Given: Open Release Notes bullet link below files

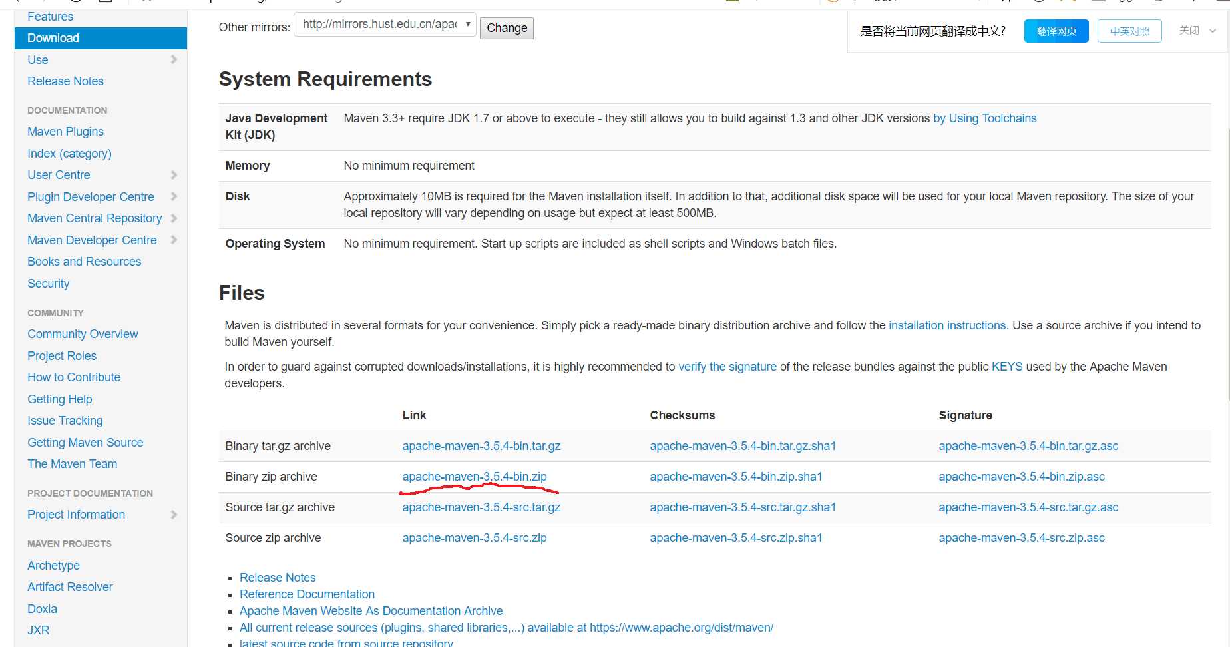Looking at the screenshot, I should 278,578.
